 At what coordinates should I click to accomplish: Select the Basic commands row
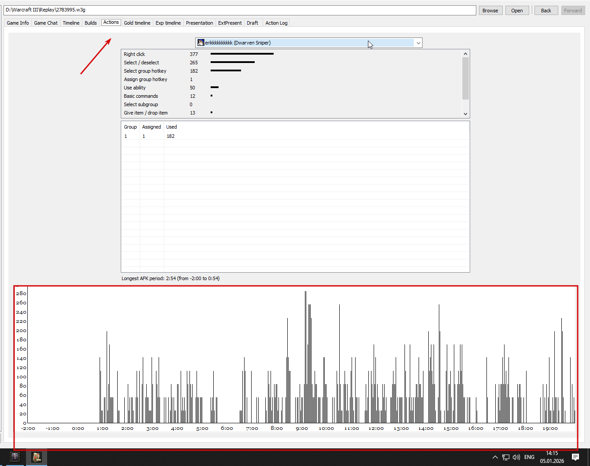(291, 96)
